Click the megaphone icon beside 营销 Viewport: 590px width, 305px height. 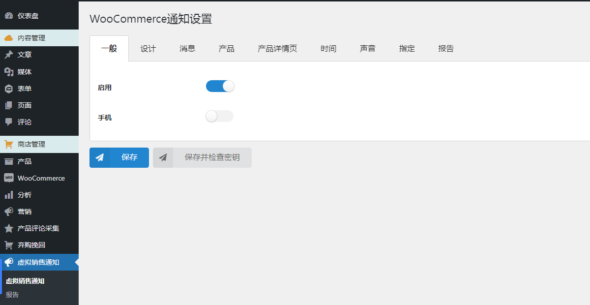click(9, 212)
